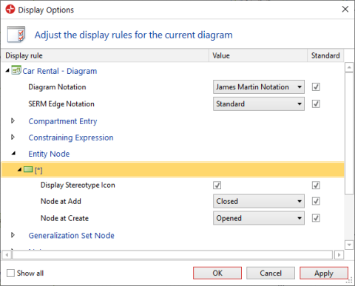This screenshot has height=286, width=355.
Task: Click the horizontal scroll right arrow
Action: [x=339, y=255]
